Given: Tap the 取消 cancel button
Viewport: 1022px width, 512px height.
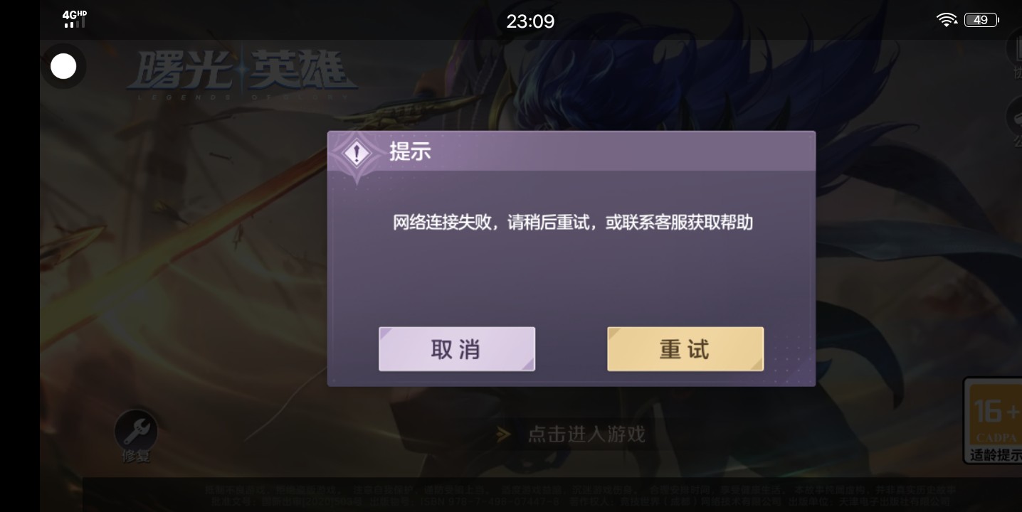Looking at the screenshot, I should 456,348.
